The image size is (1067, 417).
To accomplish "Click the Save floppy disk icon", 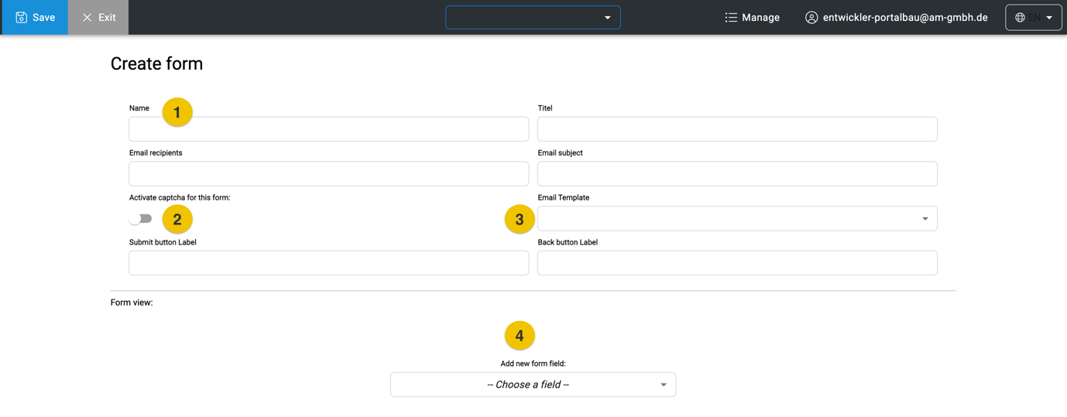I will click(x=22, y=17).
